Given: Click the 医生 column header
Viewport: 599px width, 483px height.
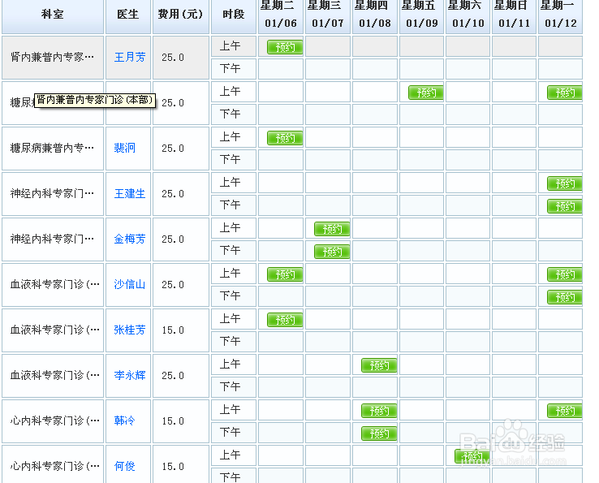Looking at the screenshot, I should (128, 15).
